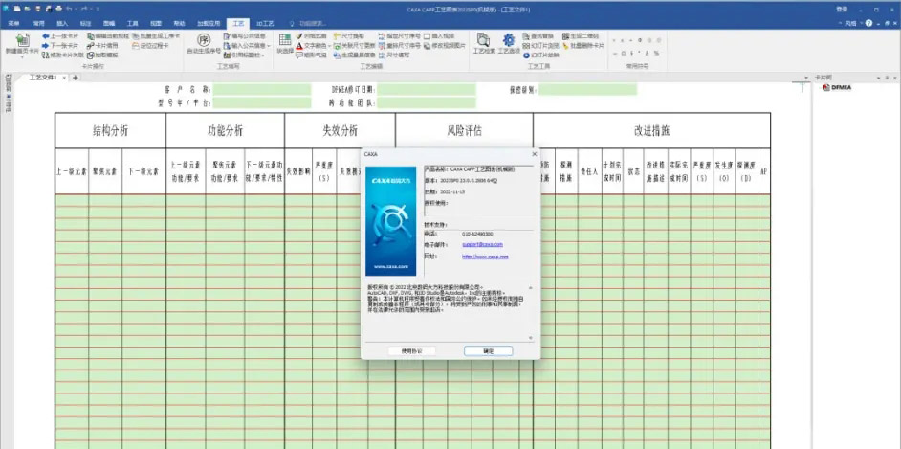Click the print icon in quick access toolbar

58,8
